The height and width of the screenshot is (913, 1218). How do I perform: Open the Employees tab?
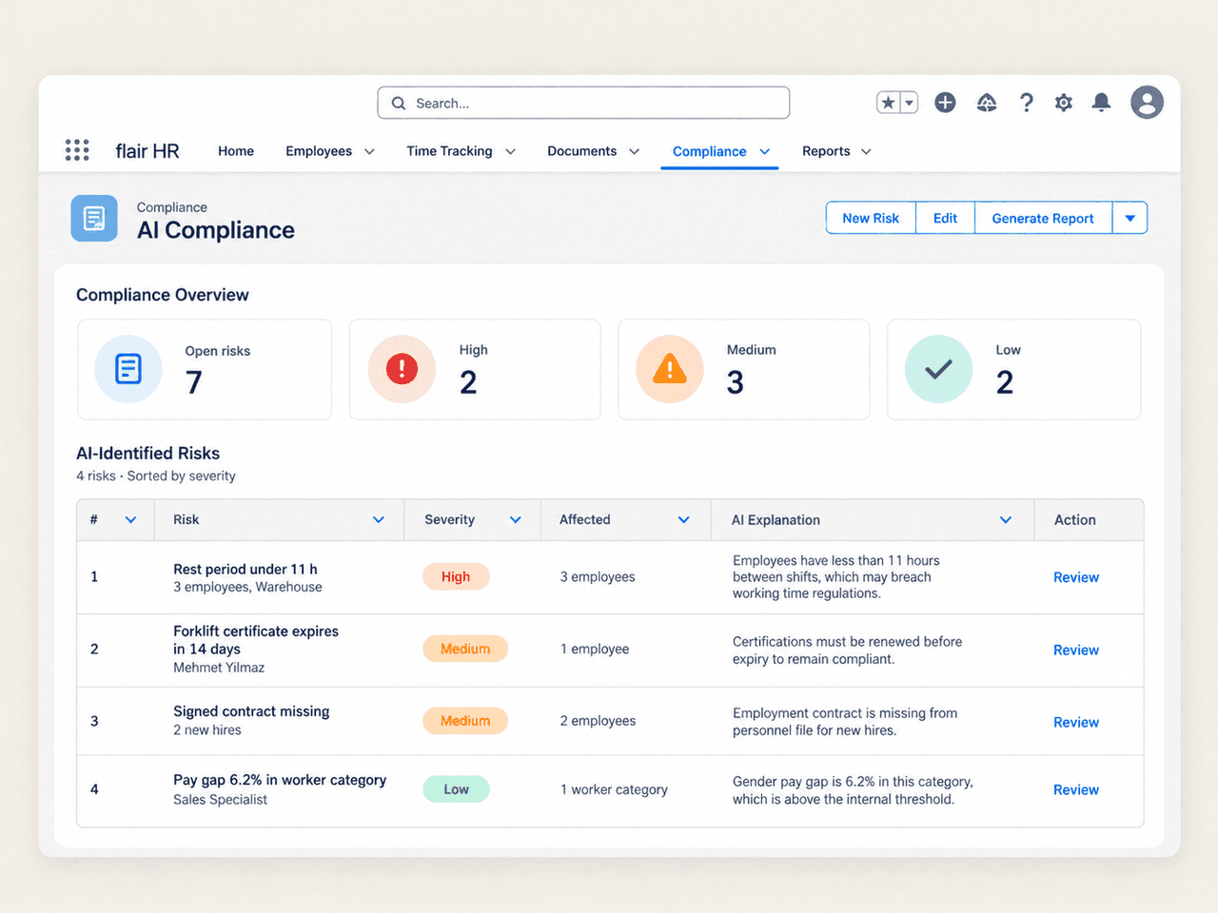[x=319, y=151]
